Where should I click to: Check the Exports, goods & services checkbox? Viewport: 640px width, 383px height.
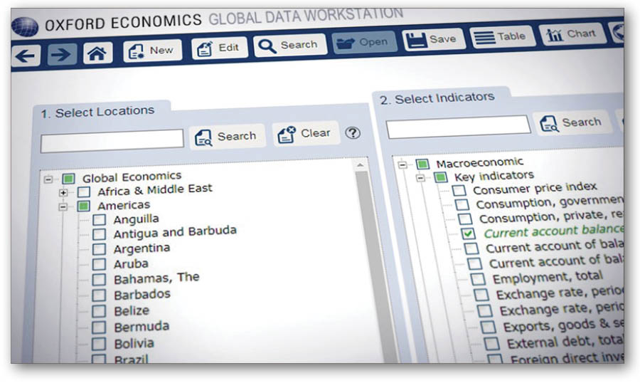[x=488, y=327]
